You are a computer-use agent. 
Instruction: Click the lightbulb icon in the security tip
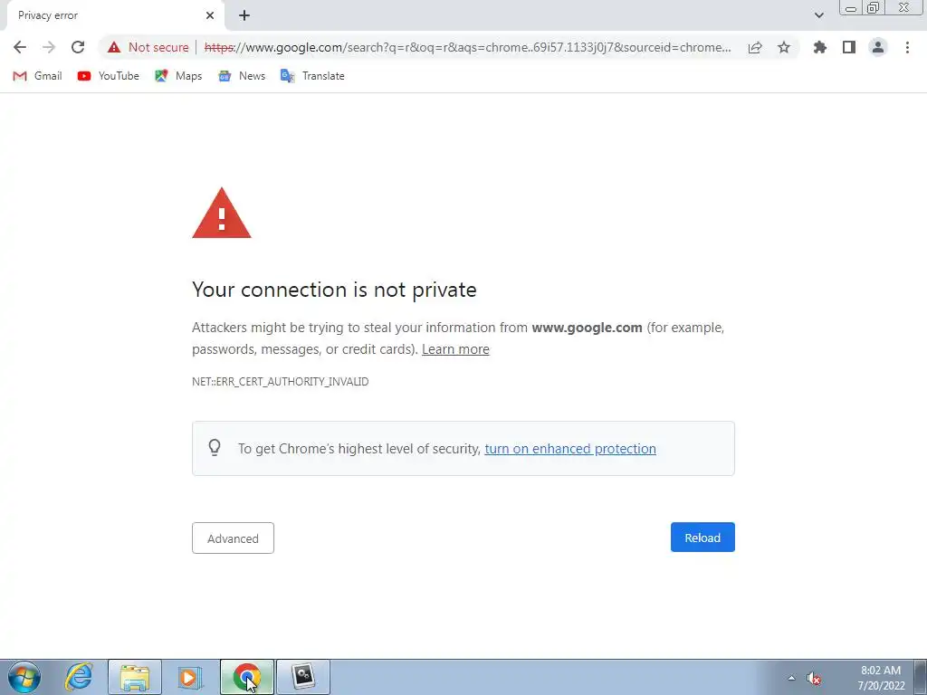tap(215, 447)
